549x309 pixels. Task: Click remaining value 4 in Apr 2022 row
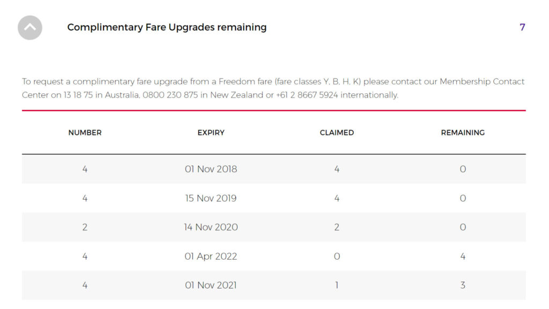[463, 256]
